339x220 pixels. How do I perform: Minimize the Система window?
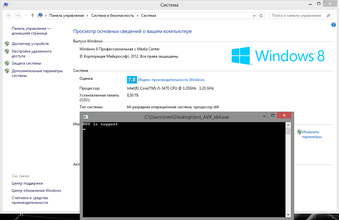point(310,4)
